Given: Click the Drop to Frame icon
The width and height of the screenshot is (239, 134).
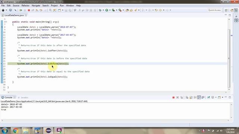Looking at the screenshot, I should pyautogui.click(x=50, y=10).
